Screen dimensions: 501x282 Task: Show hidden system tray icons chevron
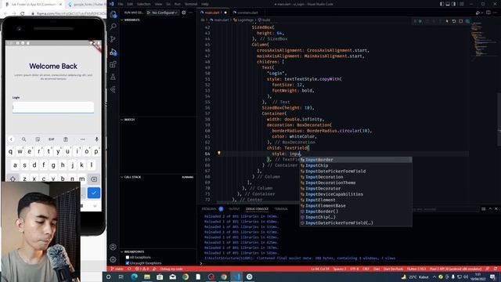(434, 277)
